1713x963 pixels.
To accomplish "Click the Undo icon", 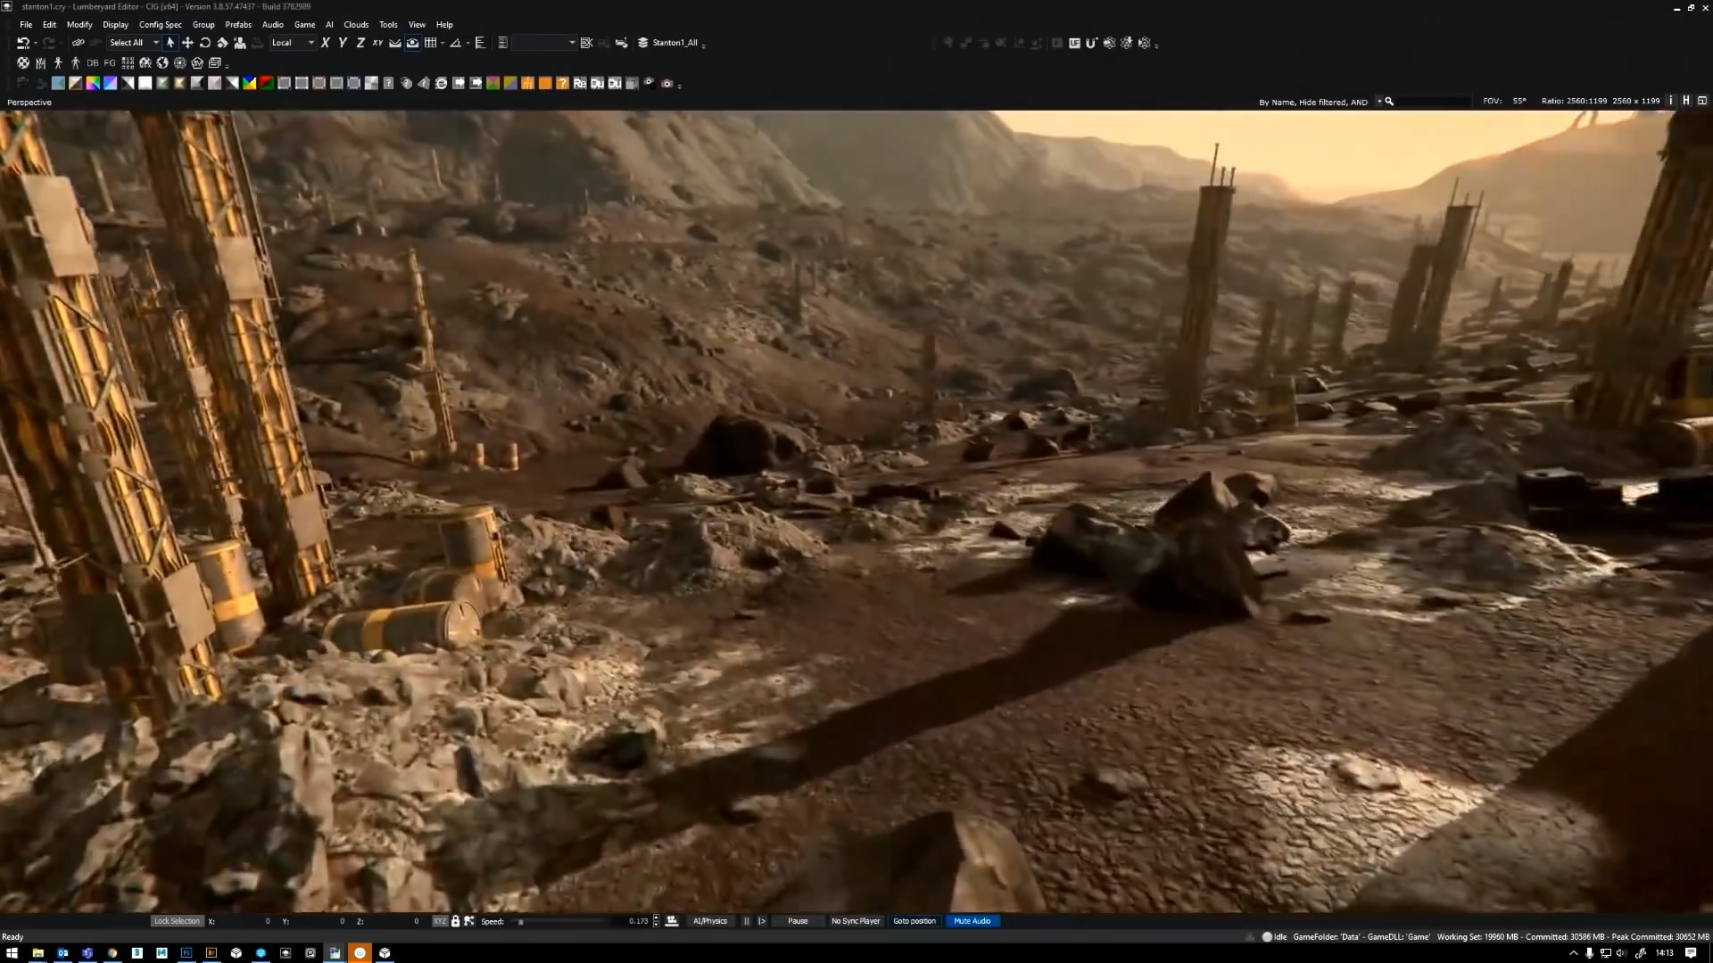I will point(22,43).
